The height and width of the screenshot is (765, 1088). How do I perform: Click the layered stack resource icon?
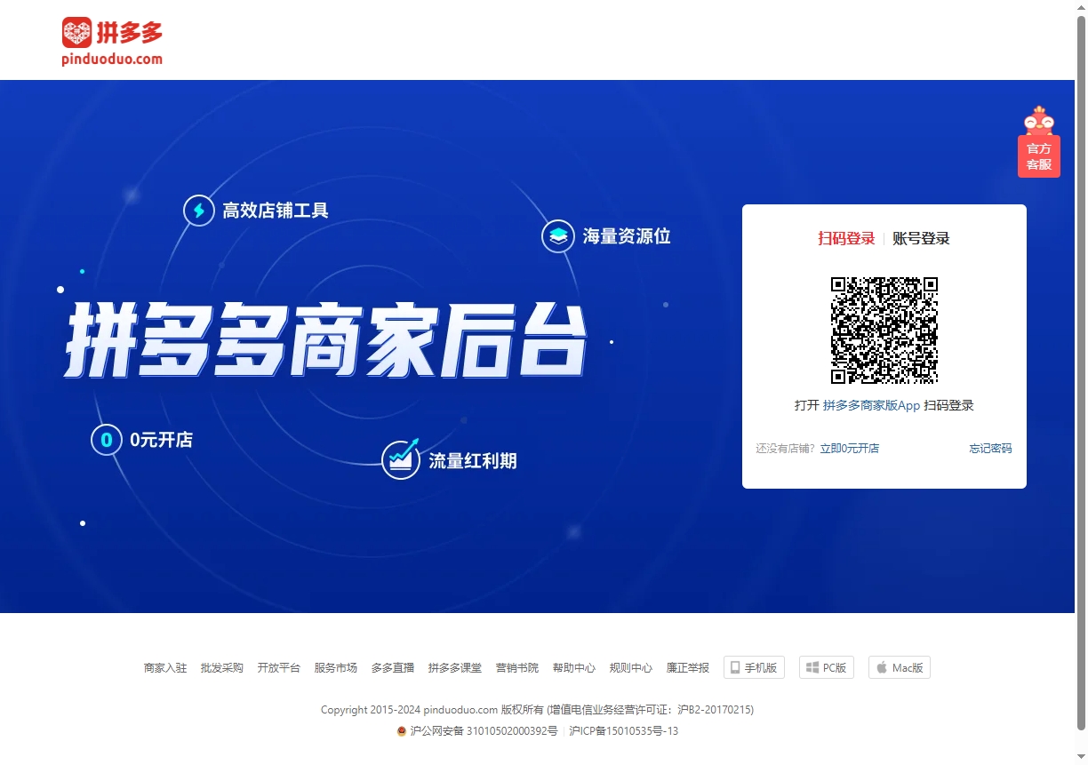[557, 236]
